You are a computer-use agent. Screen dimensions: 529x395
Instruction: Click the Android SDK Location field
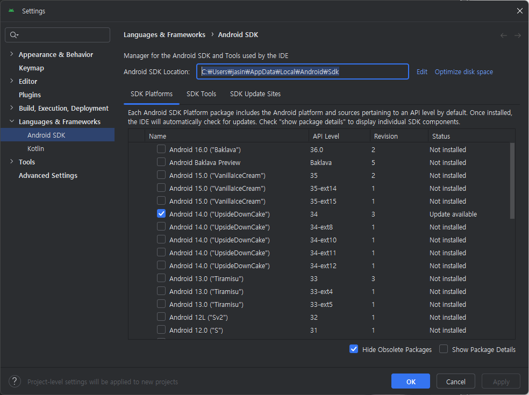[303, 71]
